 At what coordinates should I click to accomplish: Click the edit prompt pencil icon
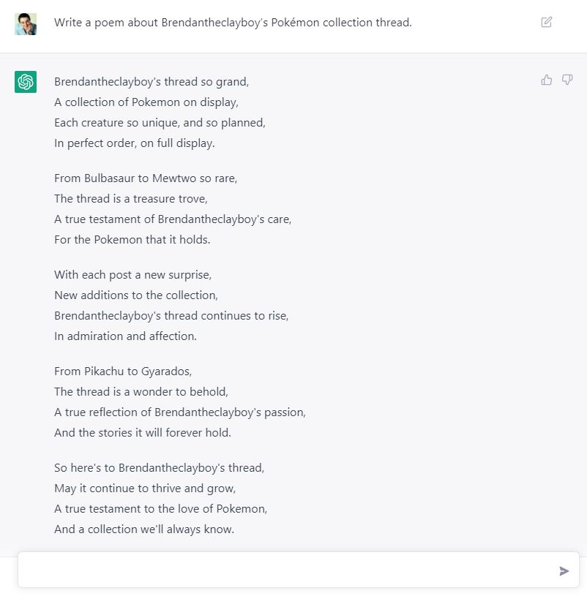(547, 22)
